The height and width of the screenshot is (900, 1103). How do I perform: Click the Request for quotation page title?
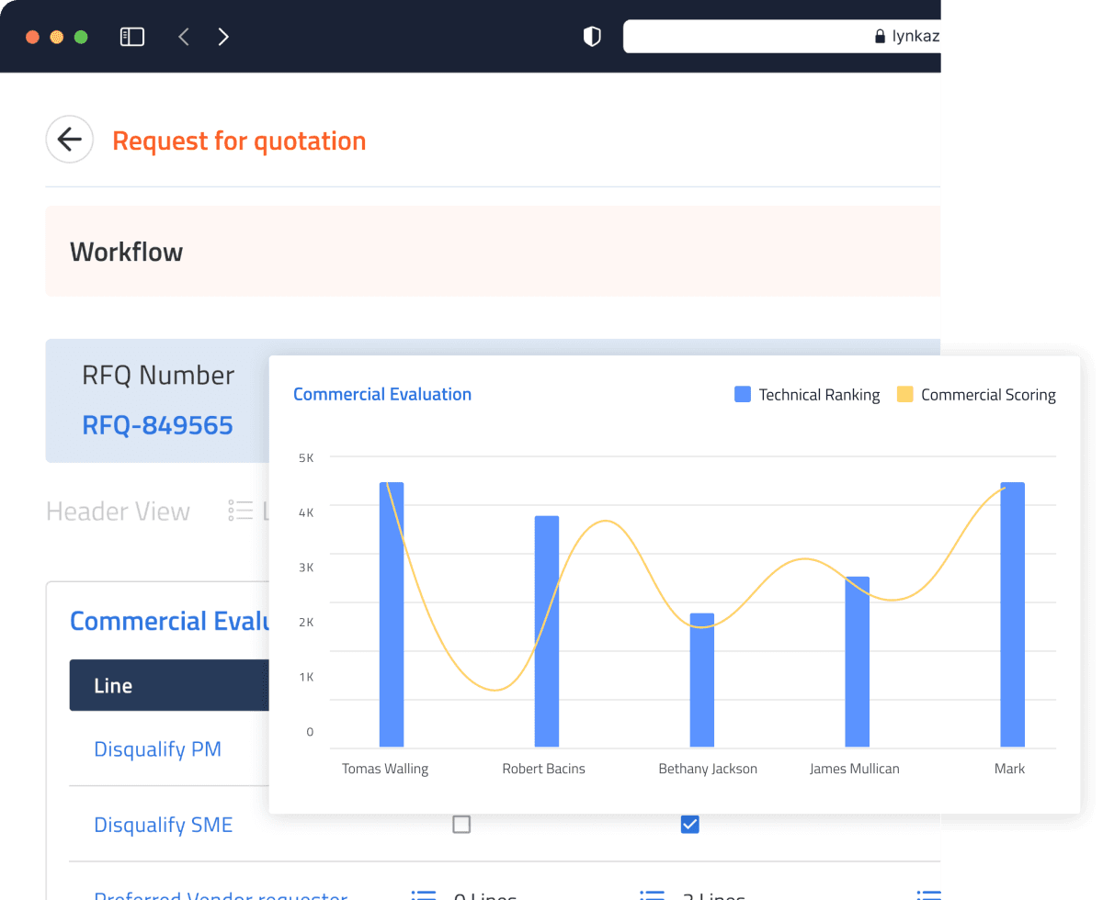click(x=239, y=141)
